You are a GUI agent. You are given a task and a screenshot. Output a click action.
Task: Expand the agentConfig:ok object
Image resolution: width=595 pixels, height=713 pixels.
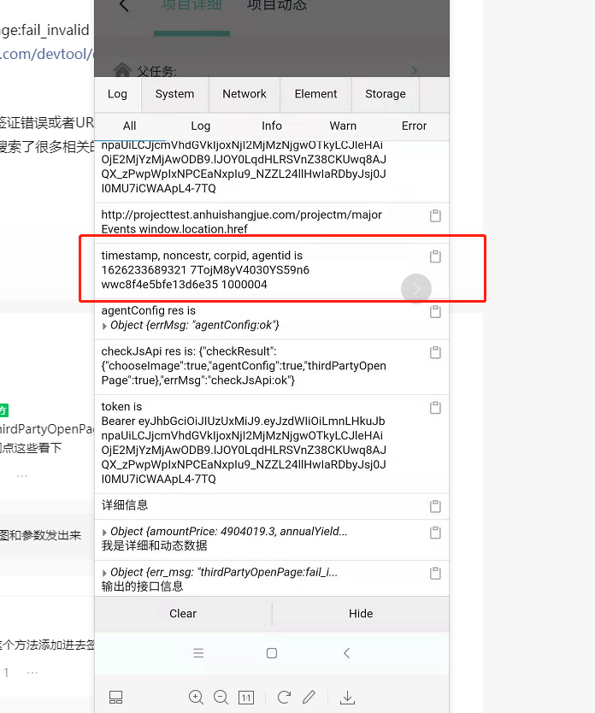pyautogui.click(x=104, y=326)
